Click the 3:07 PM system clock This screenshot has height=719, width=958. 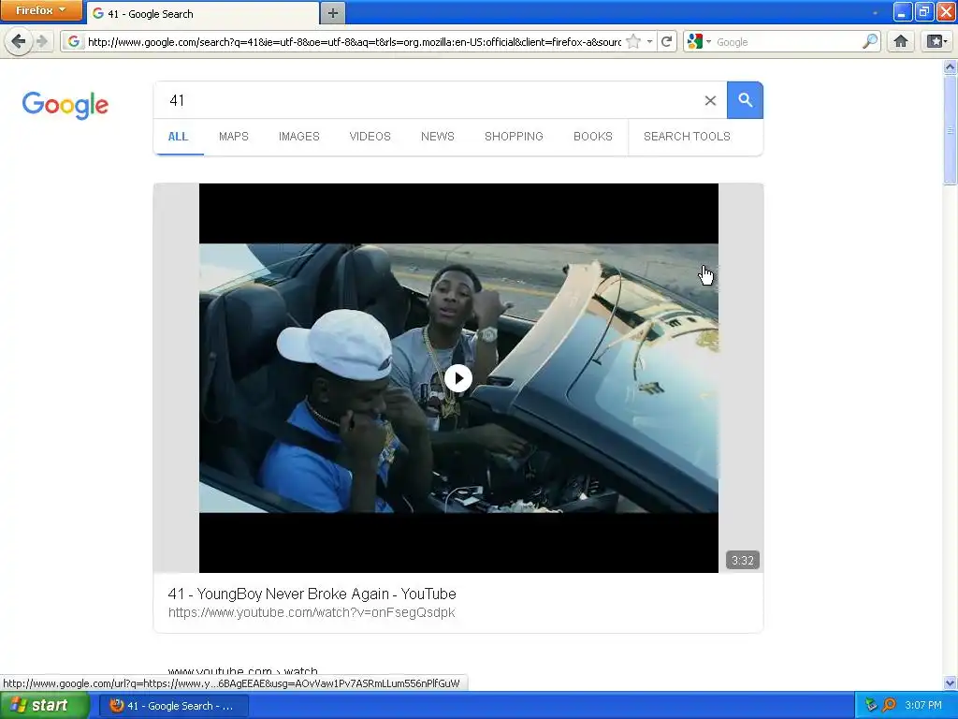(x=923, y=706)
